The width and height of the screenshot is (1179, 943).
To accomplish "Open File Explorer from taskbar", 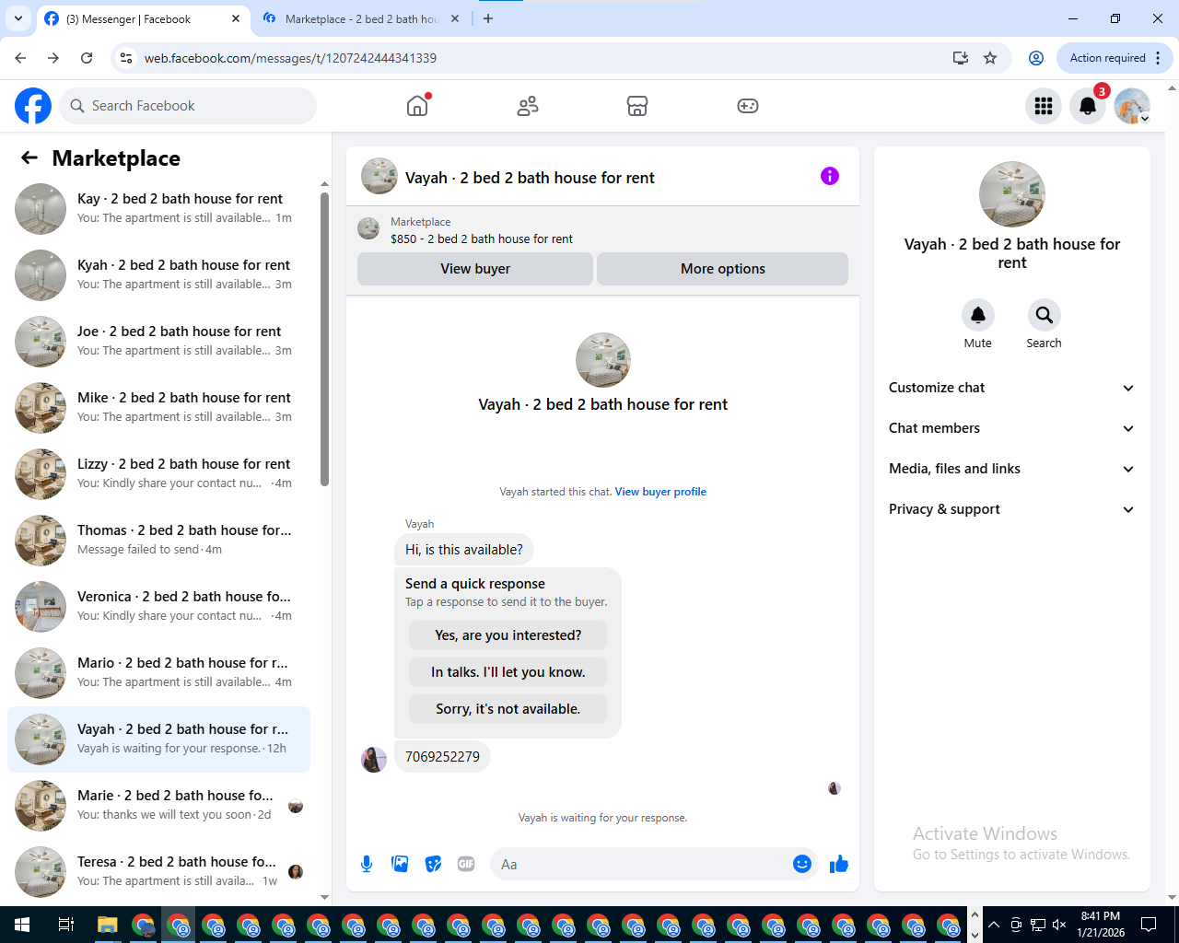I will pyautogui.click(x=108, y=925).
